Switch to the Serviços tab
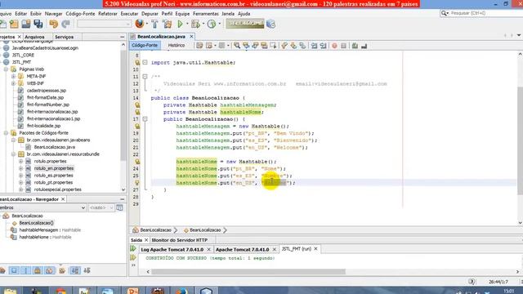523x294 pixels. click(x=64, y=37)
